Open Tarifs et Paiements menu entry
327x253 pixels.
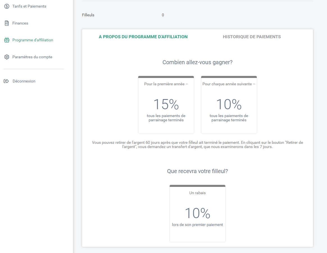[x=29, y=6]
